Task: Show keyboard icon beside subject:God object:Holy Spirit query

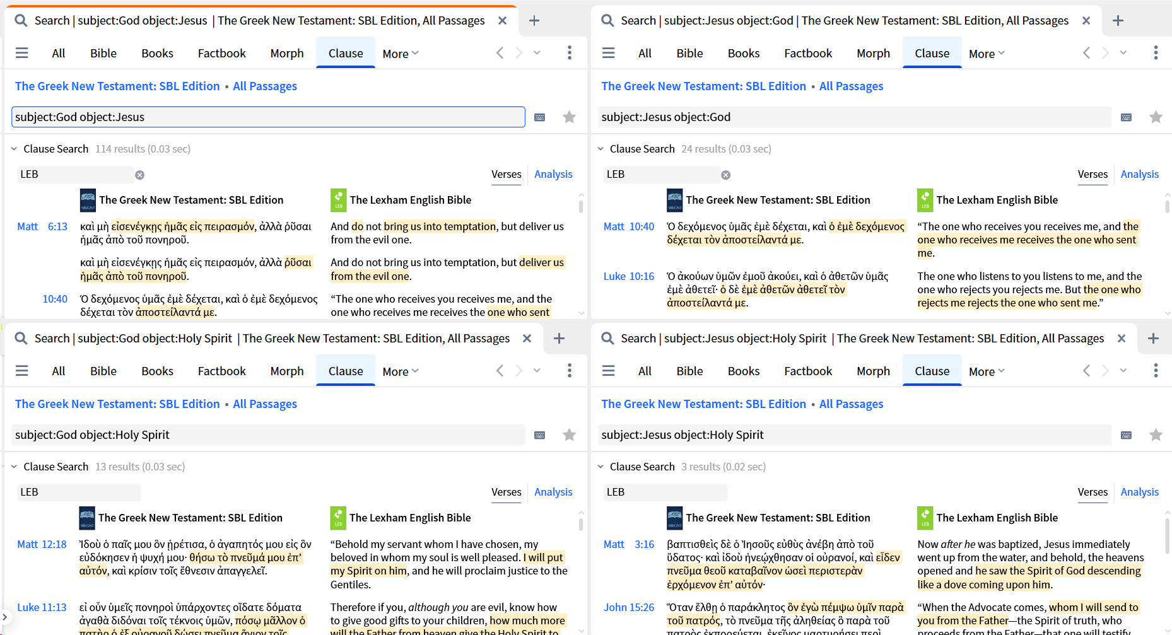Action: coord(540,435)
